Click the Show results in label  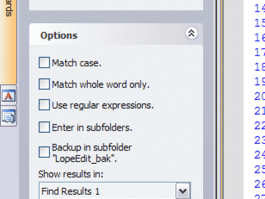[x=71, y=174]
